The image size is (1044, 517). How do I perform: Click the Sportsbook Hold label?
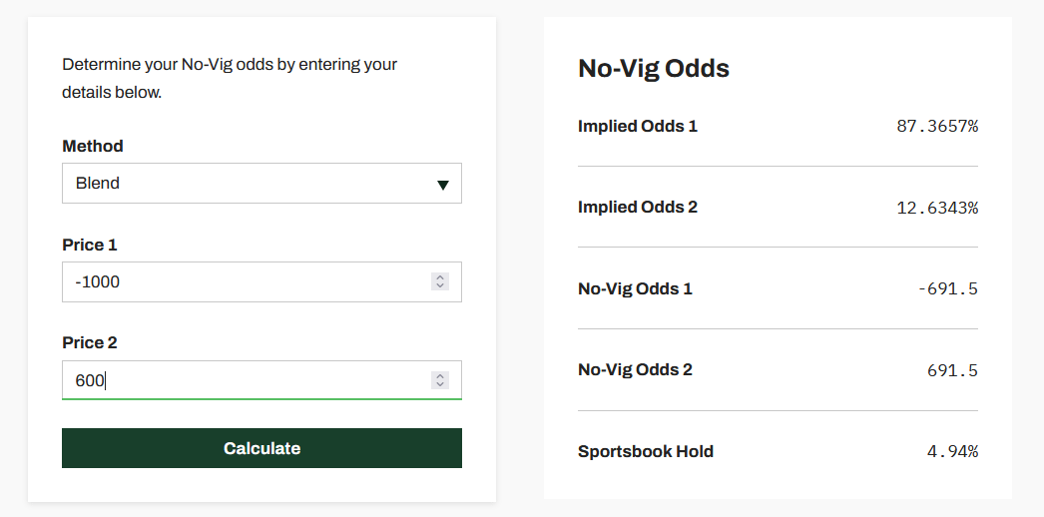click(646, 451)
